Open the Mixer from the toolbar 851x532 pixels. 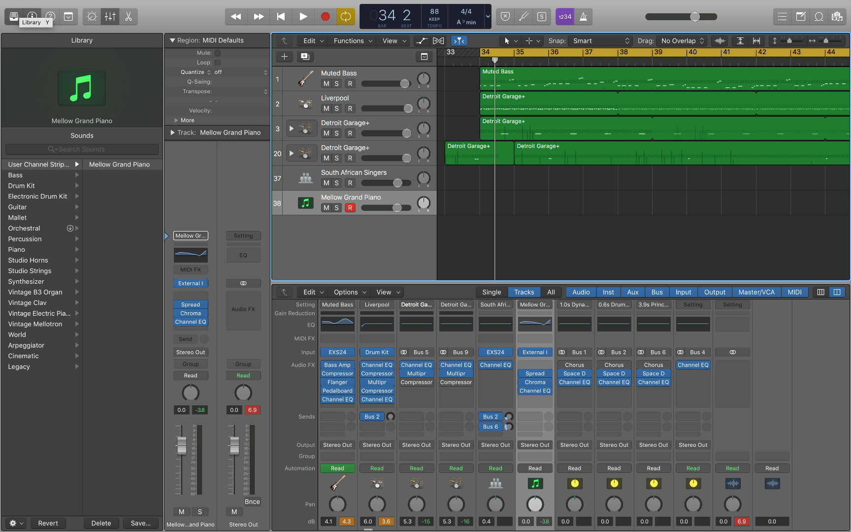tap(110, 17)
